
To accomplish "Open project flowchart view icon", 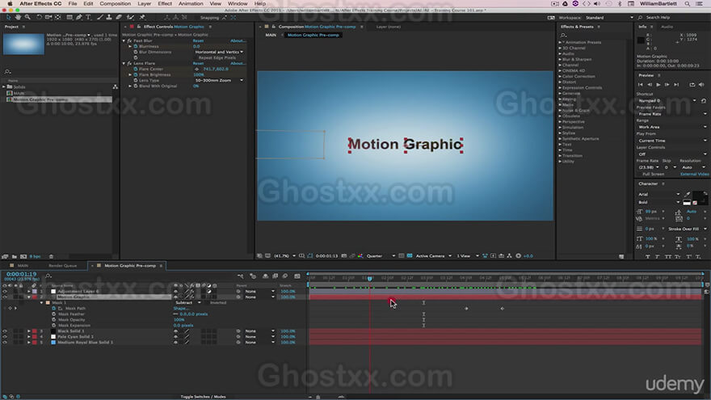I will (116, 86).
